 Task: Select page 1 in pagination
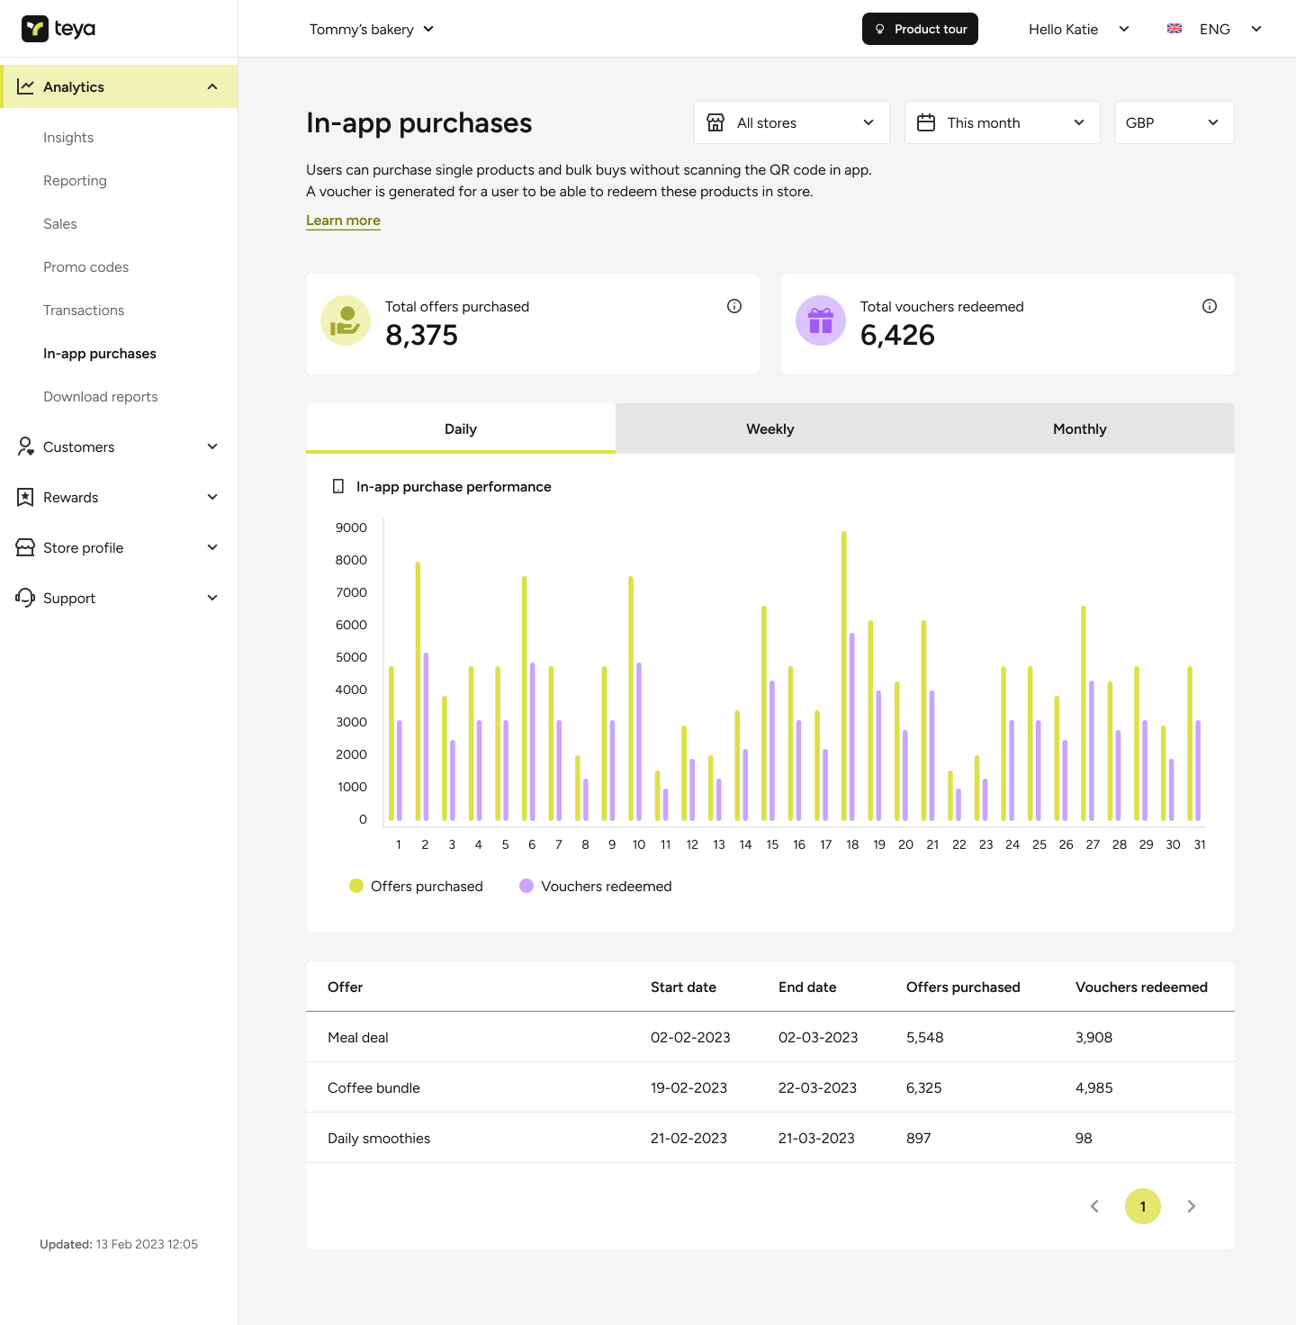(x=1143, y=1206)
